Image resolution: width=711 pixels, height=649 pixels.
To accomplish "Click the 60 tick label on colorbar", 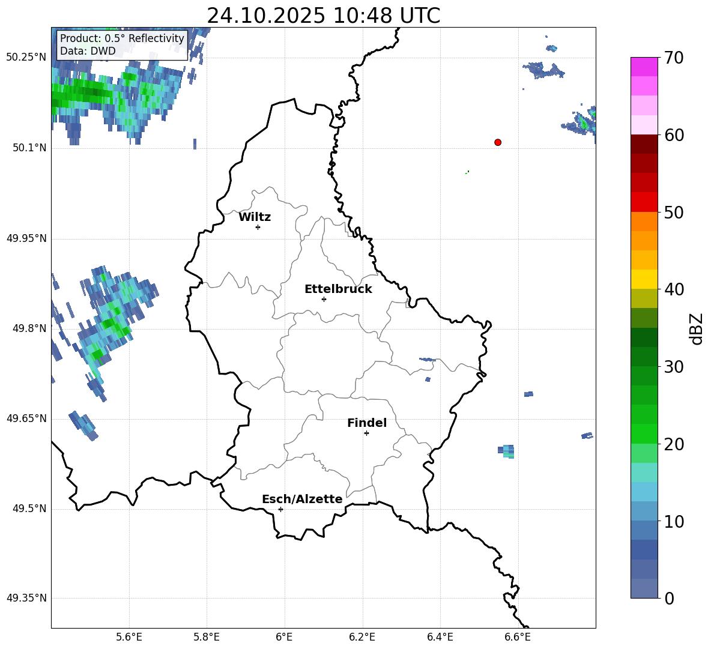I will point(673,135).
